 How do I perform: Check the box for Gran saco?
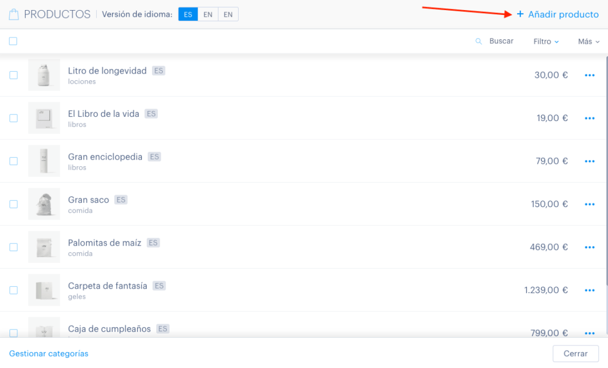coord(14,204)
